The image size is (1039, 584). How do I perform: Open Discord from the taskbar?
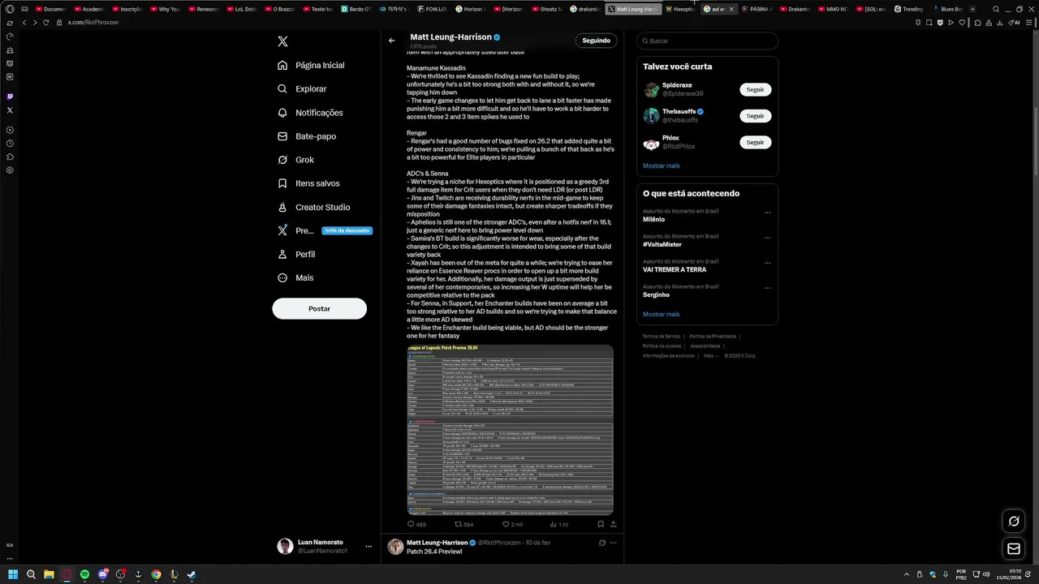(x=102, y=574)
